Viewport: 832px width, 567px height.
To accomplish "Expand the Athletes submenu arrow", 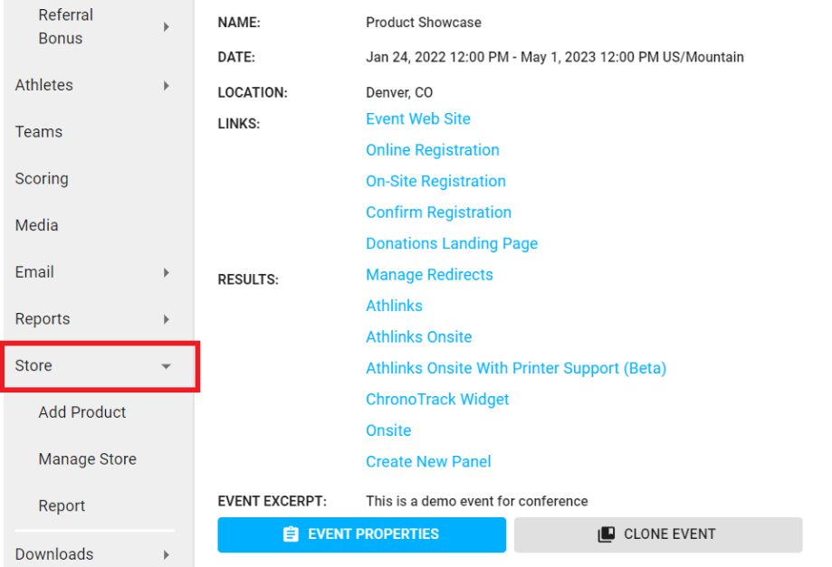I will pyautogui.click(x=166, y=86).
